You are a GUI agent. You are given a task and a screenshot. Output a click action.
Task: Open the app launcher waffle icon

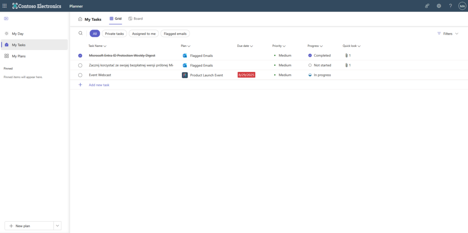click(5, 6)
